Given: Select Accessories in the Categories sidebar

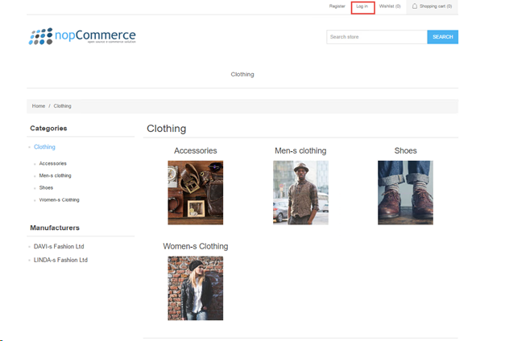Looking at the screenshot, I should click(52, 163).
